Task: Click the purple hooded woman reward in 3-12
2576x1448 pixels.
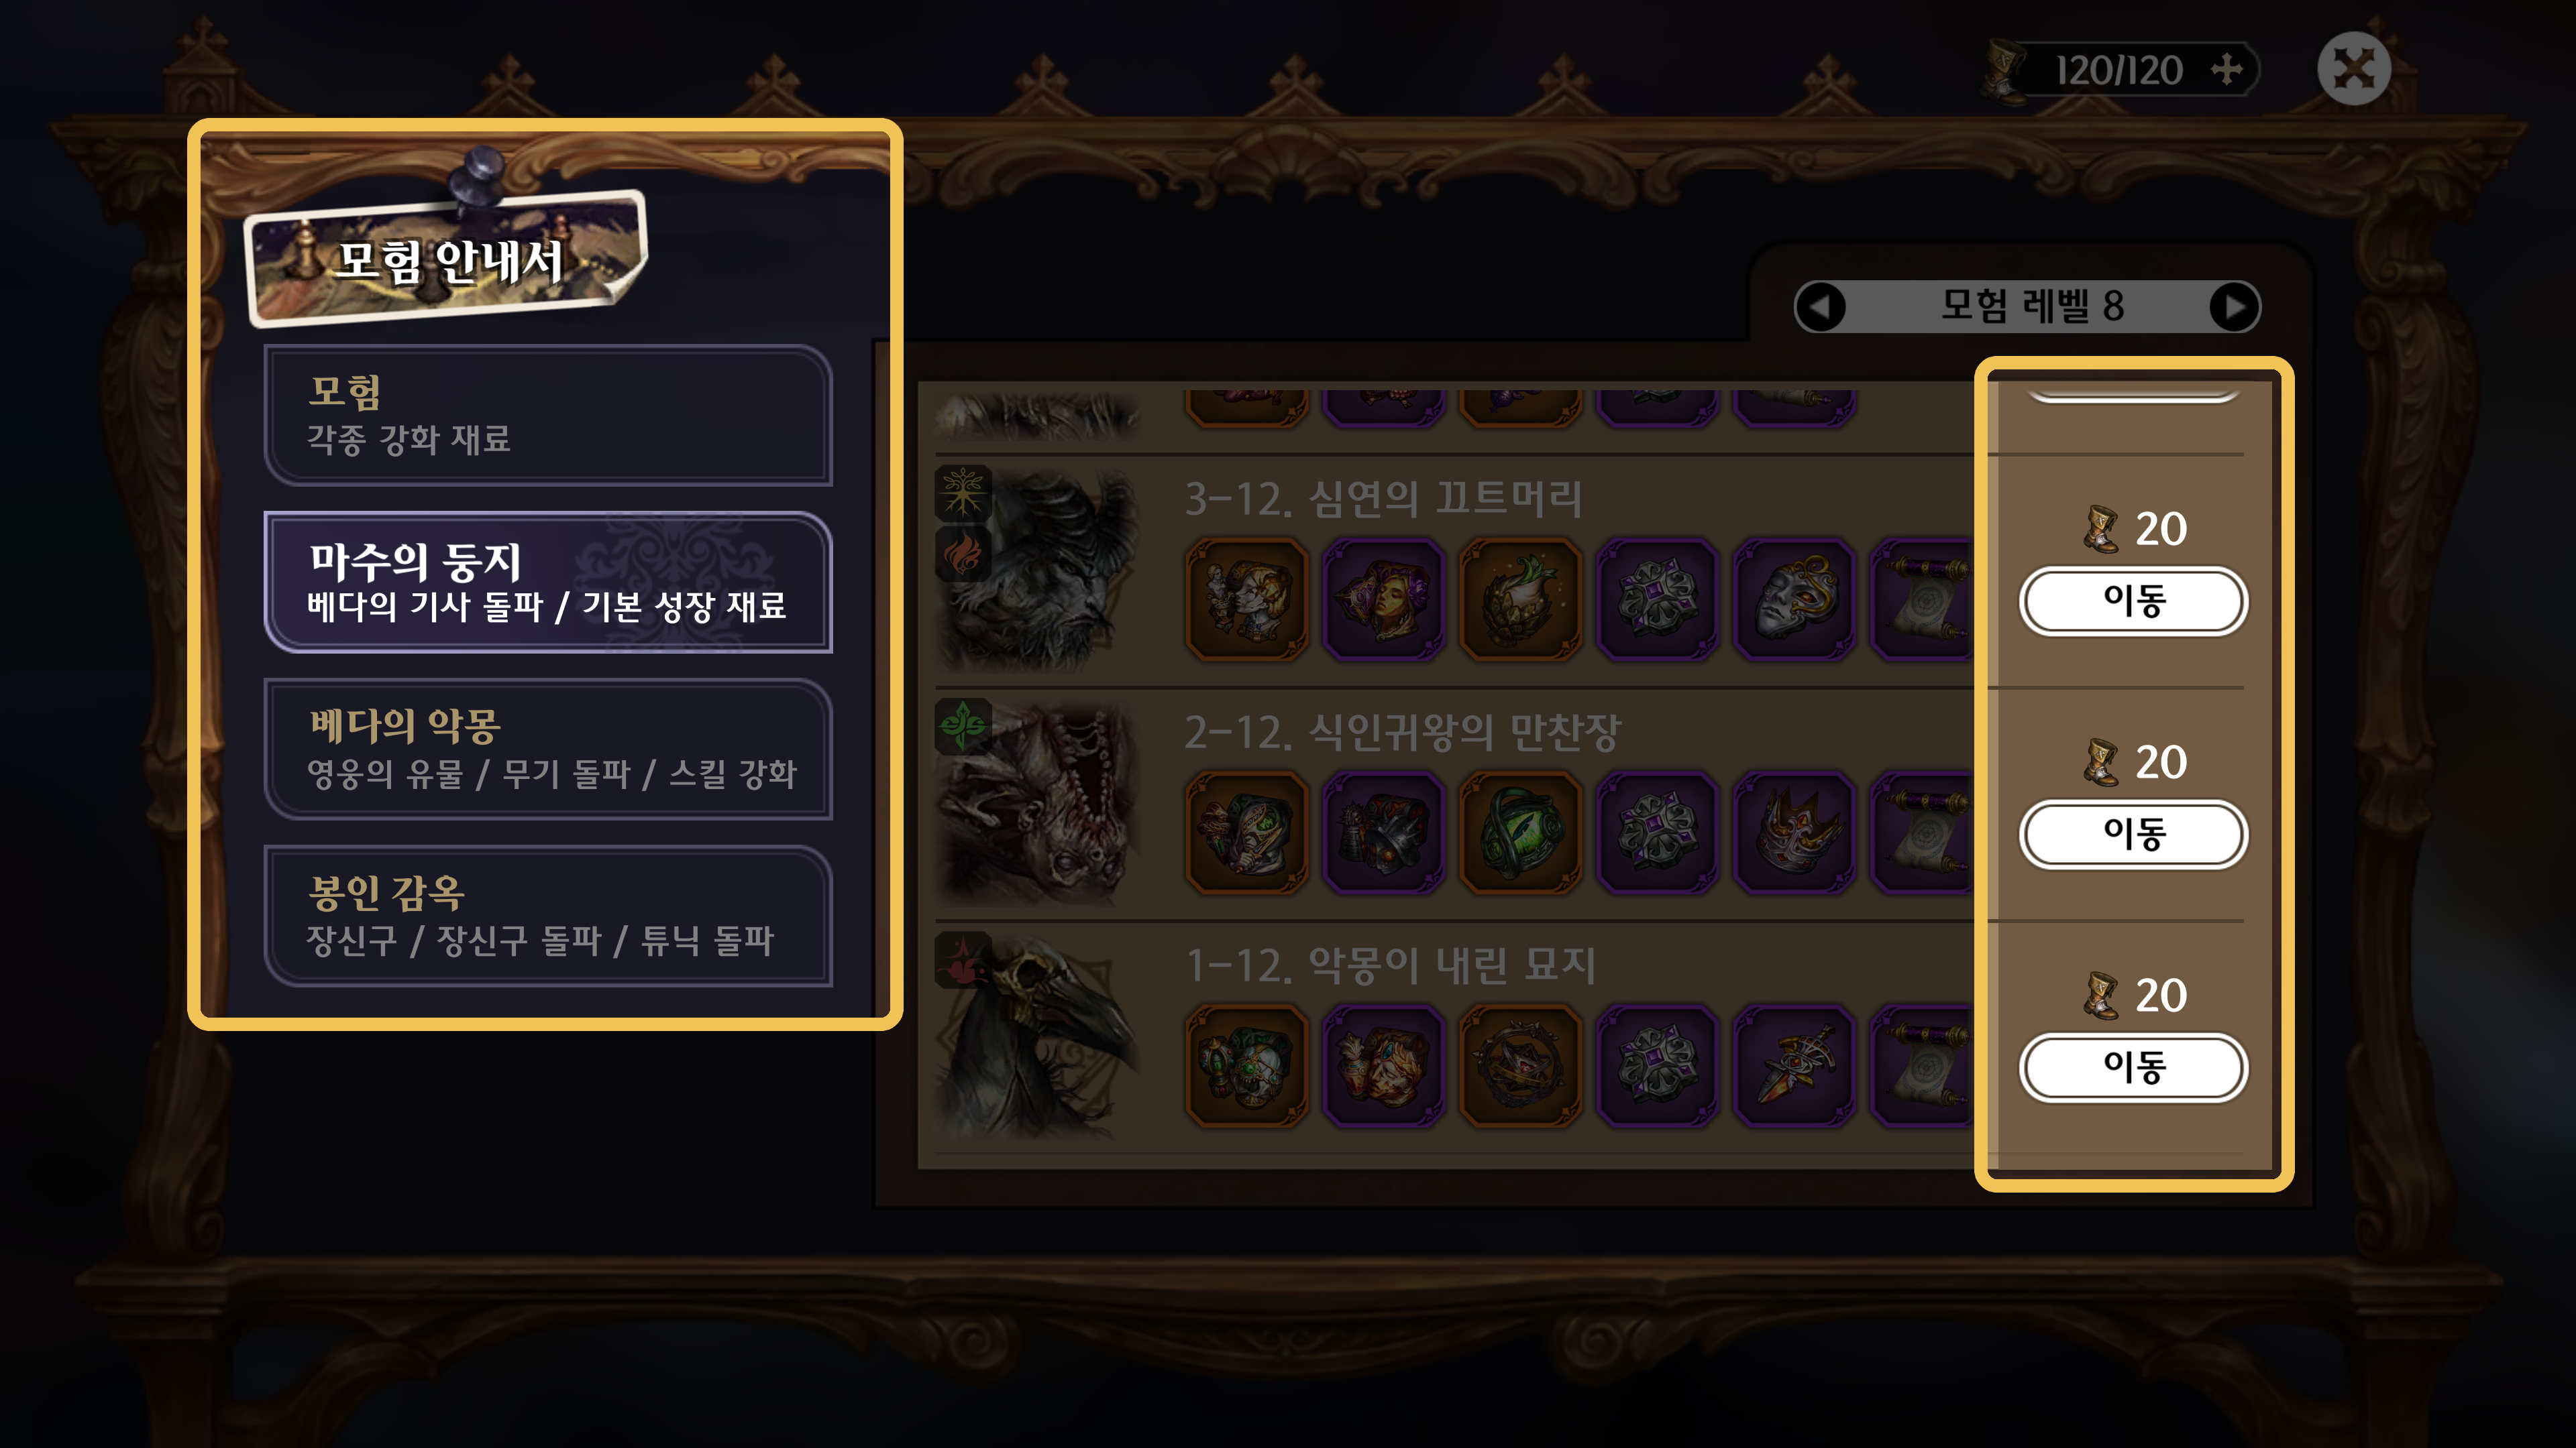Action: pyautogui.click(x=1383, y=599)
